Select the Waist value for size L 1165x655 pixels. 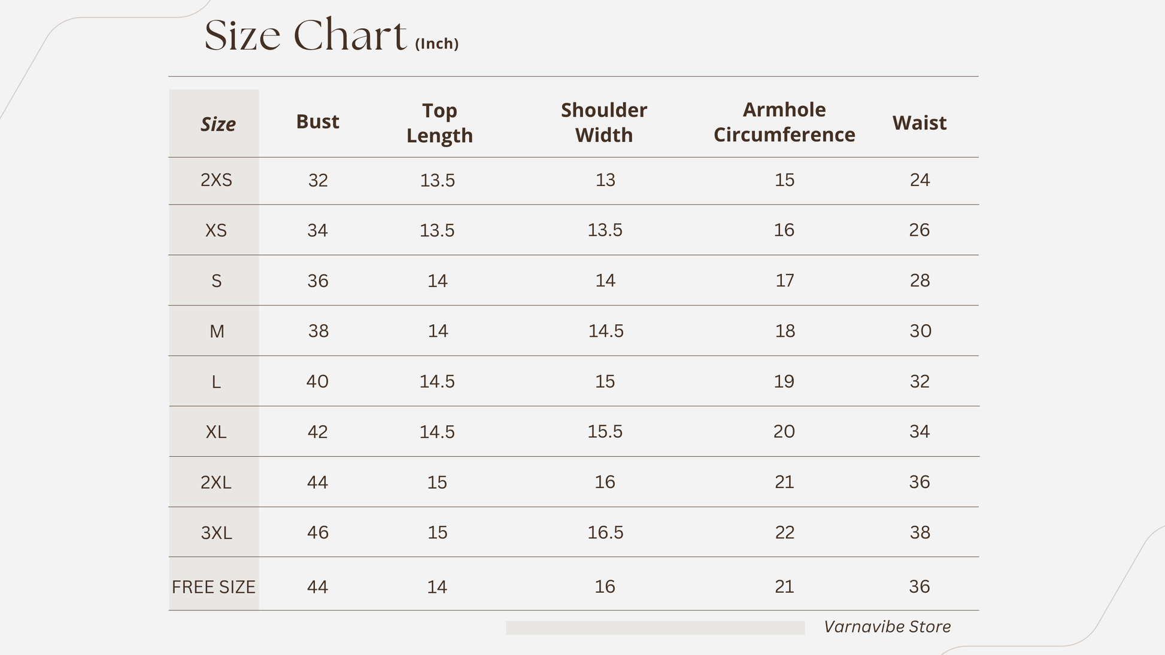pyautogui.click(x=920, y=382)
